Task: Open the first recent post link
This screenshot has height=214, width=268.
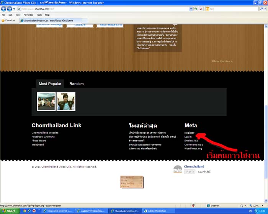Action: tap(147, 133)
